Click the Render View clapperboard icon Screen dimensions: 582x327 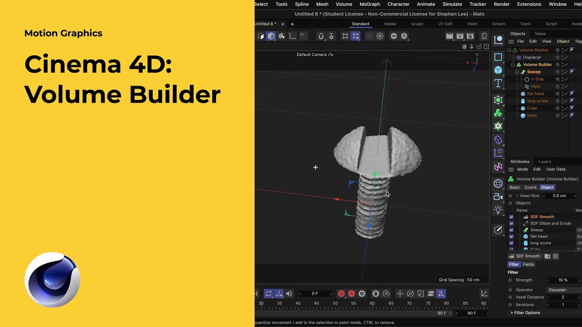tap(450, 36)
